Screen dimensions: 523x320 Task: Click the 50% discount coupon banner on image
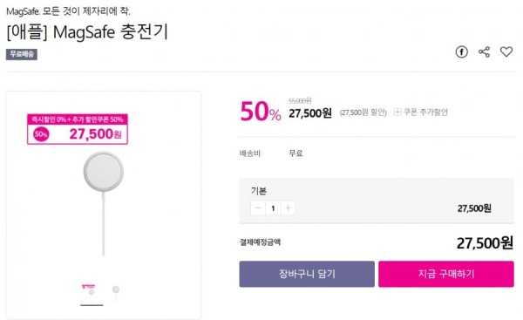(78, 129)
